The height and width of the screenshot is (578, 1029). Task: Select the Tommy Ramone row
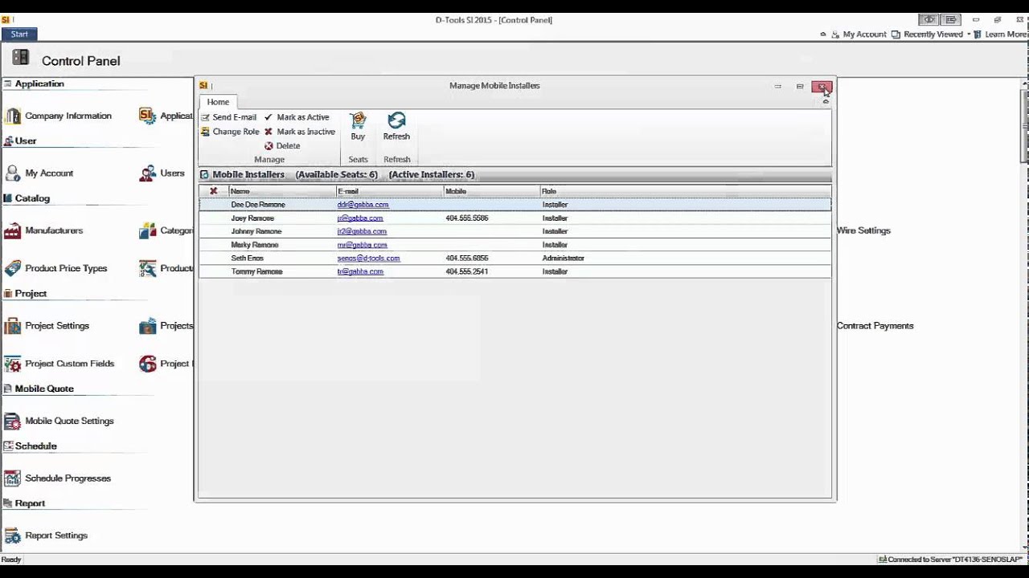(515, 271)
